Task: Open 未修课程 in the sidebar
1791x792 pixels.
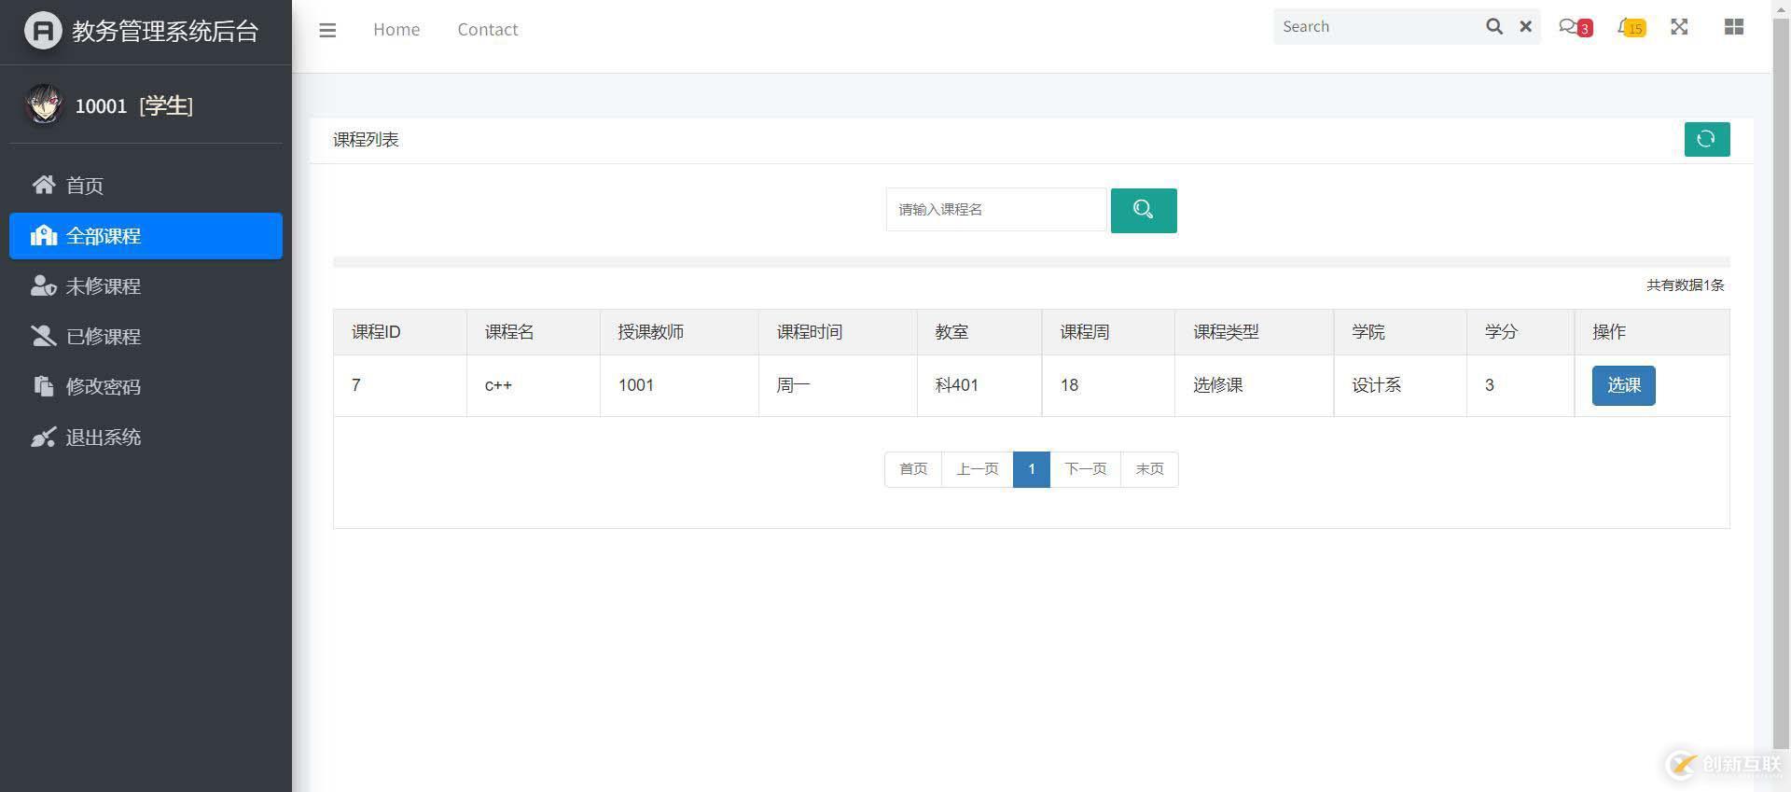Action: [146, 286]
